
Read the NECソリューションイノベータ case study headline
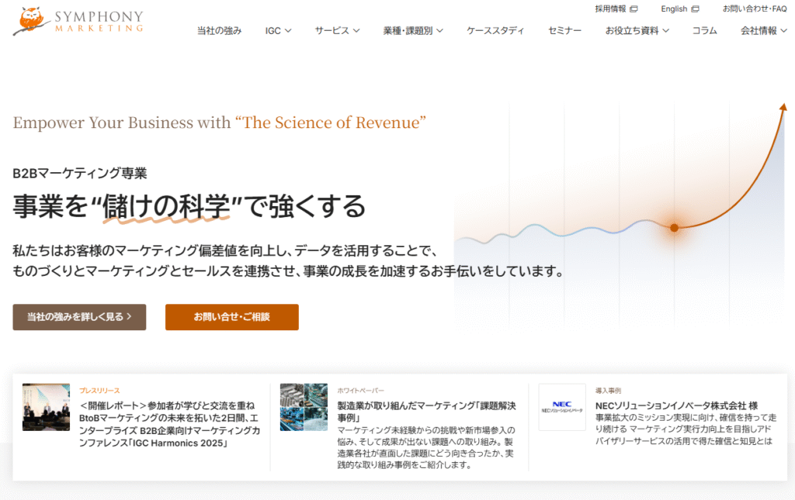[x=675, y=405]
